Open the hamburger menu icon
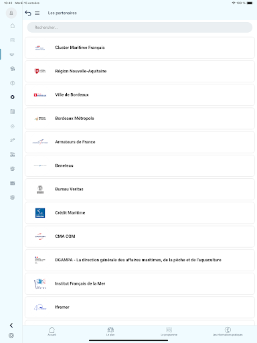The image size is (257, 343). [x=37, y=13]
